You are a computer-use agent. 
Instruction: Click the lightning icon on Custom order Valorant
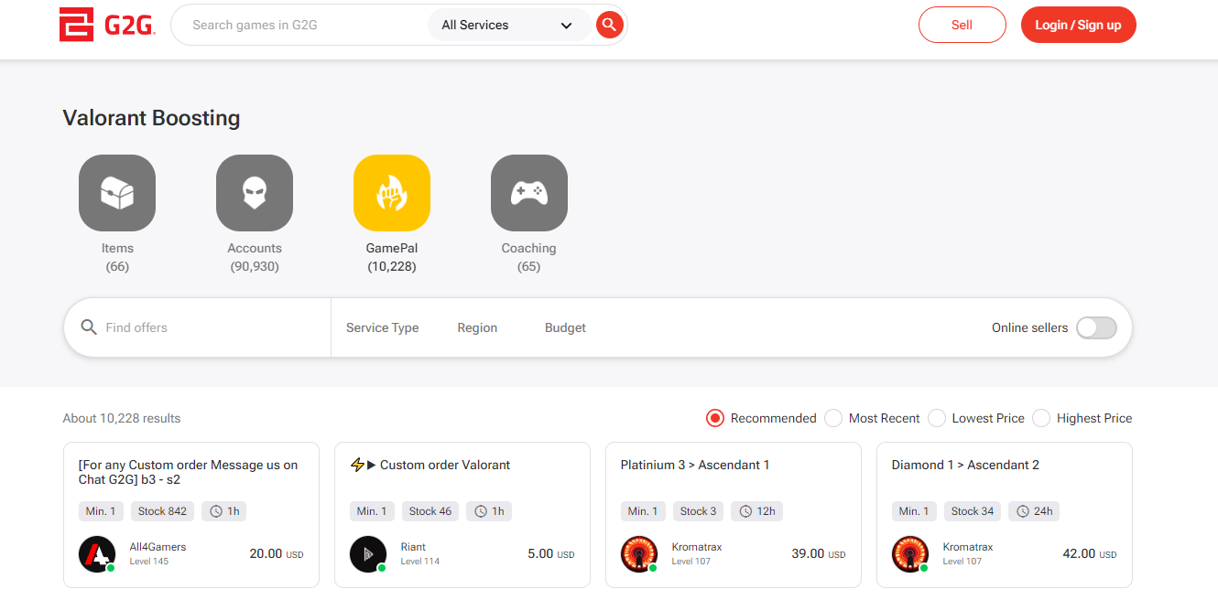coord(357,465)
